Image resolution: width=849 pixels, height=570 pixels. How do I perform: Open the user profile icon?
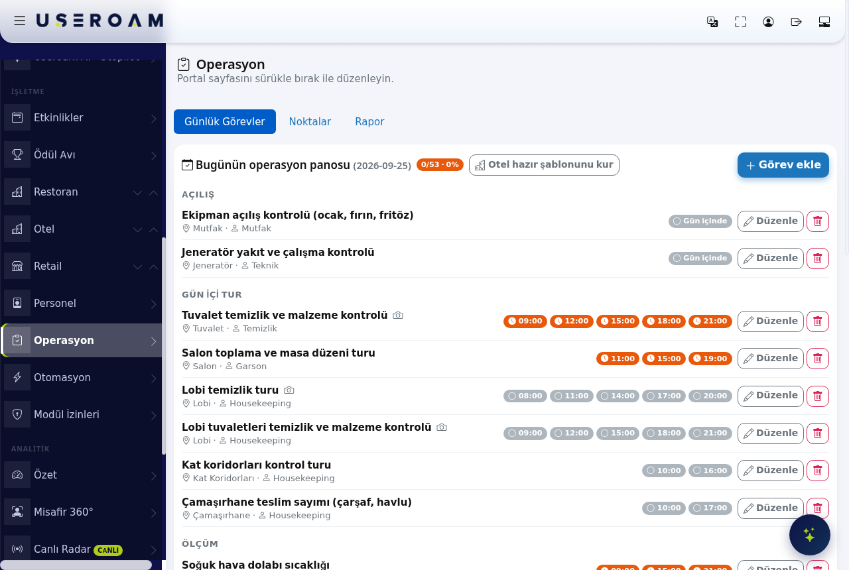[768, 22]
